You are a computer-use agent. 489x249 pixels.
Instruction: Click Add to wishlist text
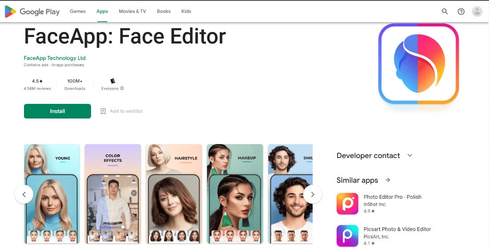pyautogui.click(x=126, y=111)
